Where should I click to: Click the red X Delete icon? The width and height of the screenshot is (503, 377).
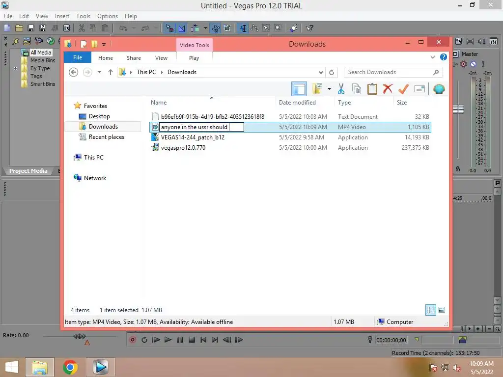click(388, 88)
